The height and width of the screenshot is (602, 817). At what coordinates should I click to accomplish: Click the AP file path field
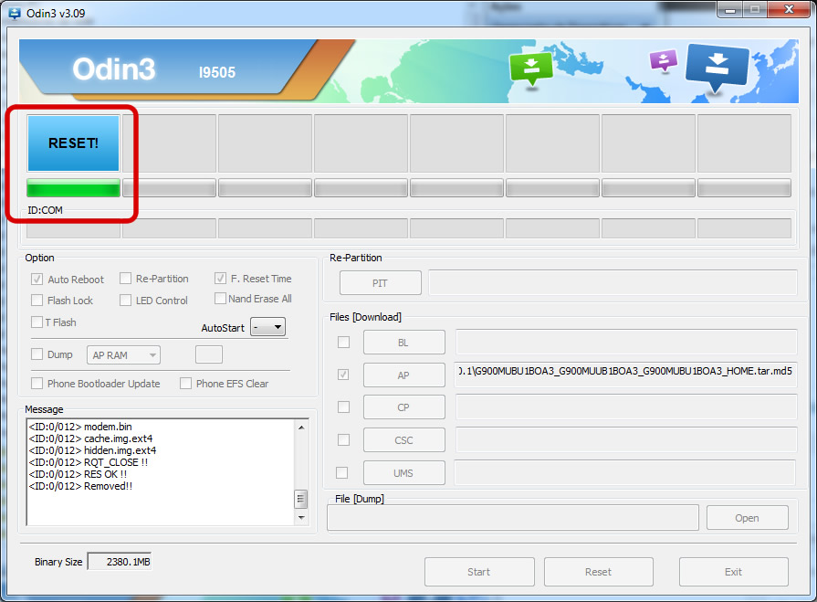[626, 375]
